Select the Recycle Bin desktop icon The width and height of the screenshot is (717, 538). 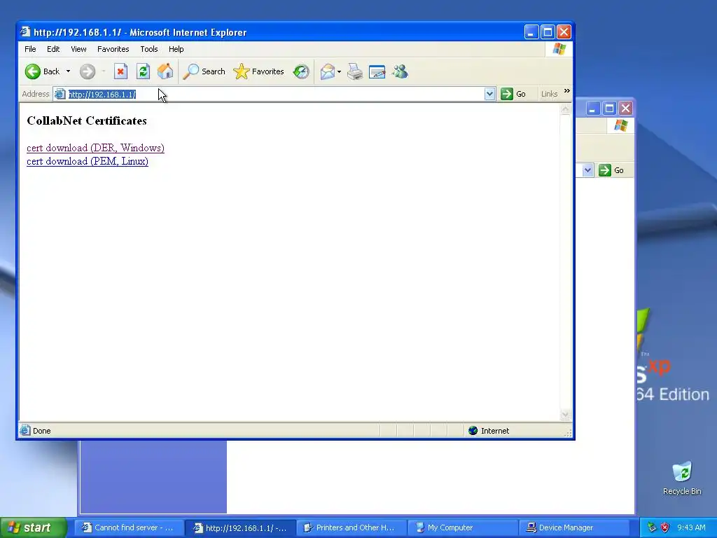click(682, 478)
